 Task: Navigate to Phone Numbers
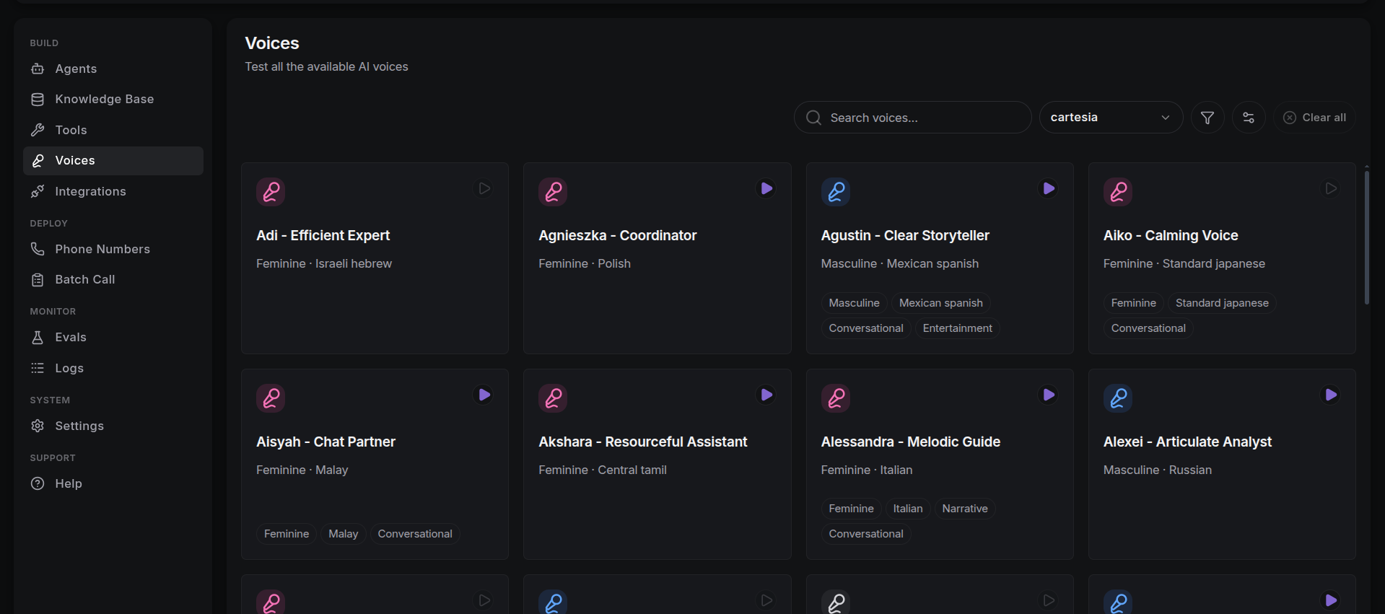[113, 249]
